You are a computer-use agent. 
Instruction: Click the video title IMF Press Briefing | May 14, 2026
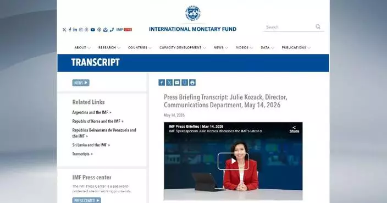pyautogui.click(x=196, y=127)
